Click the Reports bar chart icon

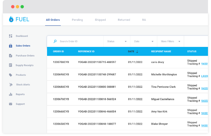10,94
